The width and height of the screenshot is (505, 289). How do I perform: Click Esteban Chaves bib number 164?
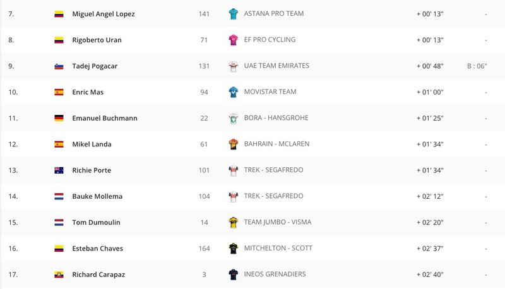tap(204, 249)
